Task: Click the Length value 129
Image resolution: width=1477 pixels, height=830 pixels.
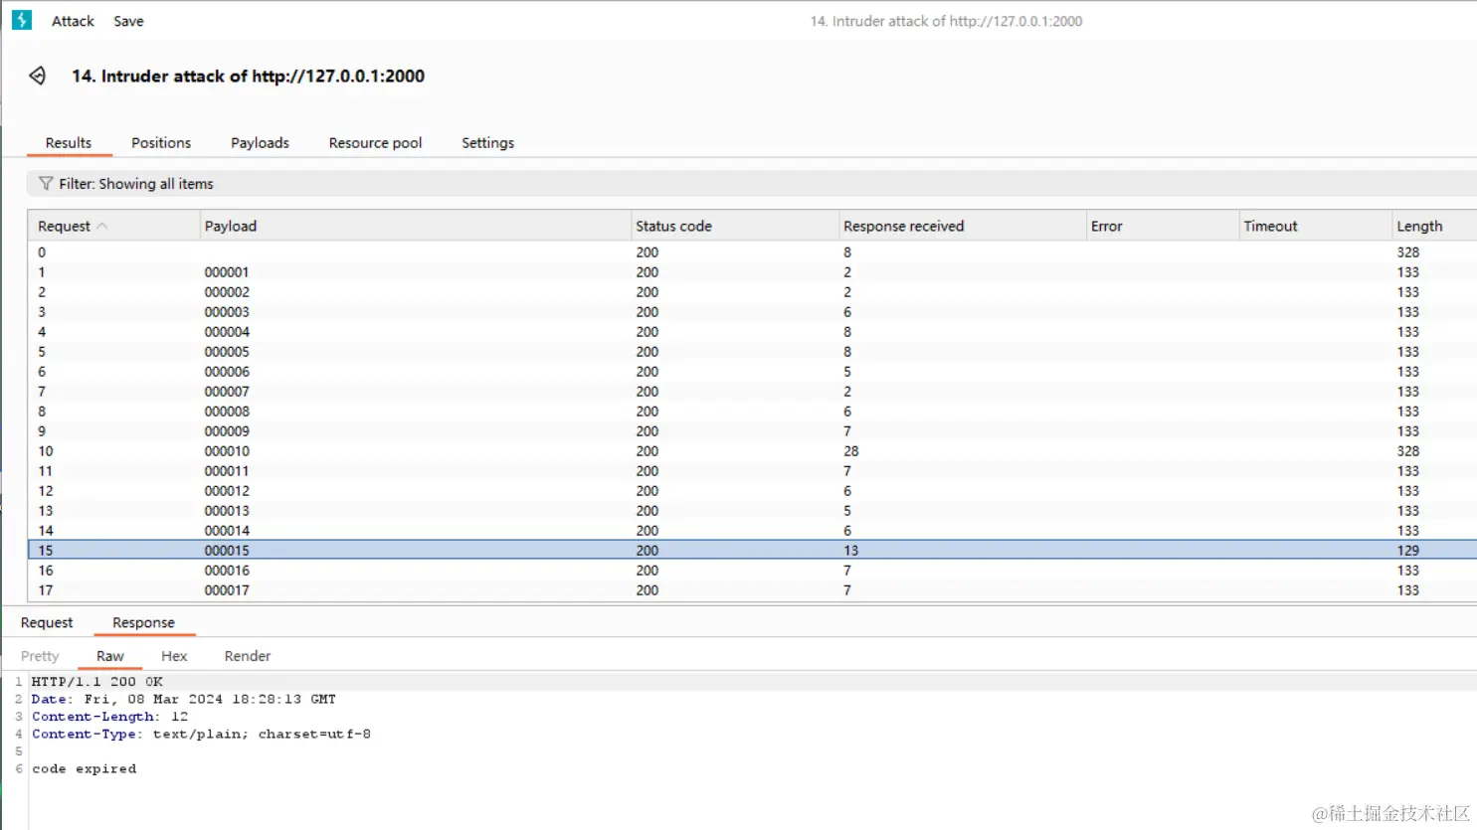Action: 1407,551
